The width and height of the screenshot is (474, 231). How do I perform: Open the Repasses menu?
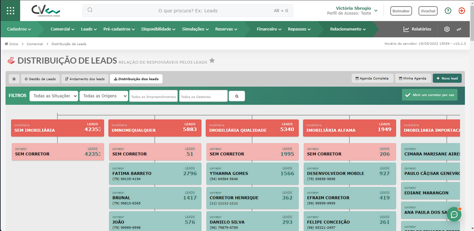pos(299,29)
